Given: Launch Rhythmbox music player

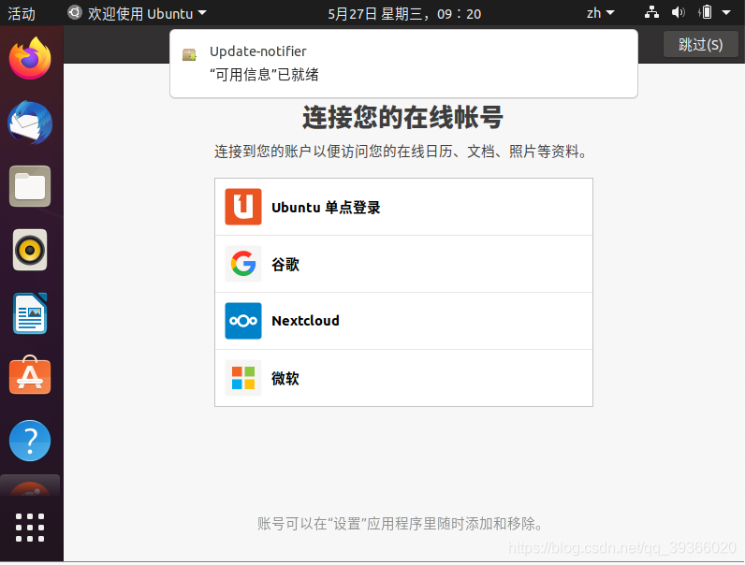Looking at the screenshot, I should (30, 250).
